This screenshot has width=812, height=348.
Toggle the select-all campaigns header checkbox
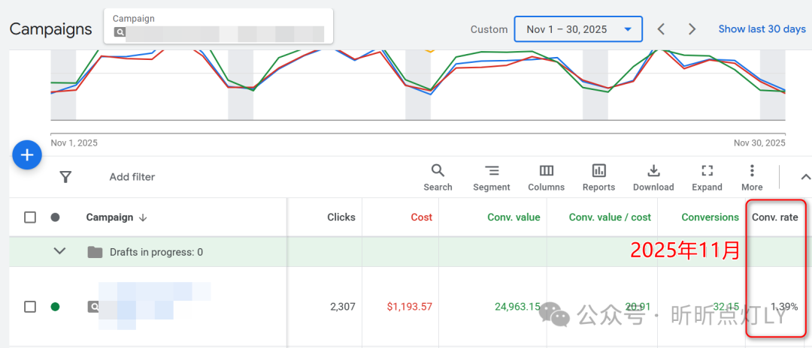[x=30, y=217]
